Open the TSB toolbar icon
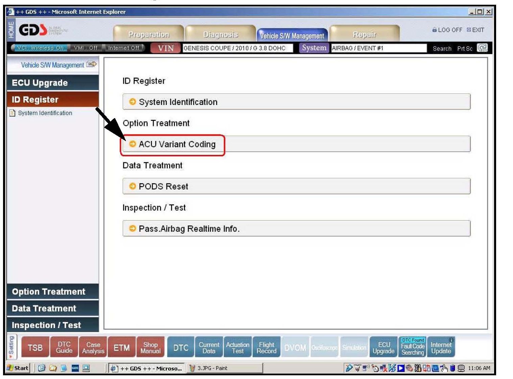Screen dimensions: 513x379 coord(35,347)
